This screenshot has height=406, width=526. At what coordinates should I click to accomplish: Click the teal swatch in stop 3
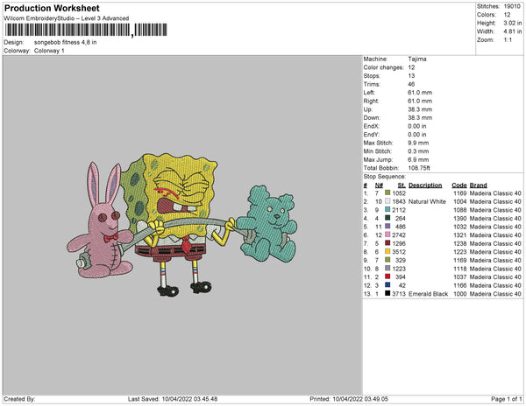[387, 209]
